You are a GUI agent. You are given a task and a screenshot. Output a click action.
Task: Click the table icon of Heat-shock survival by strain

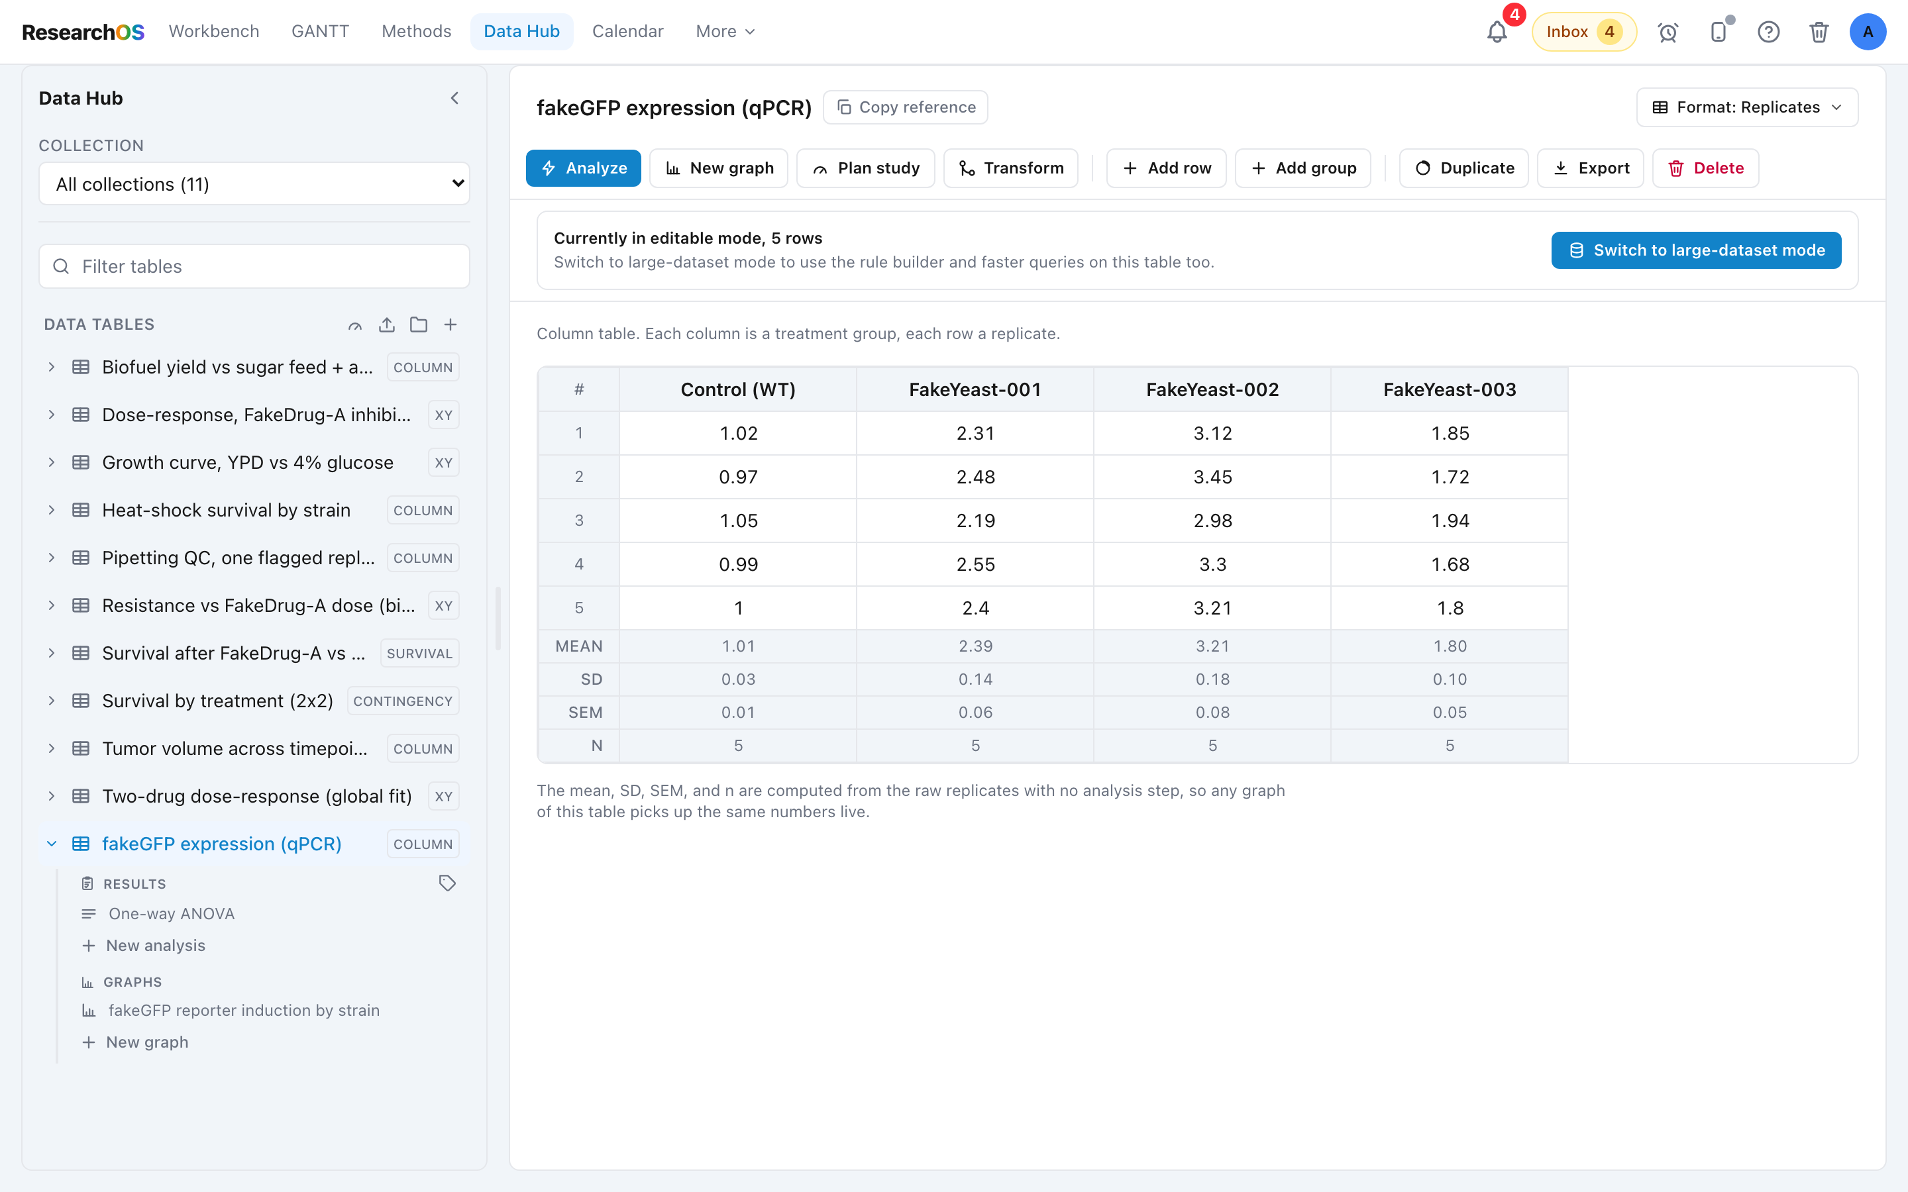click(x=80, y=510)
